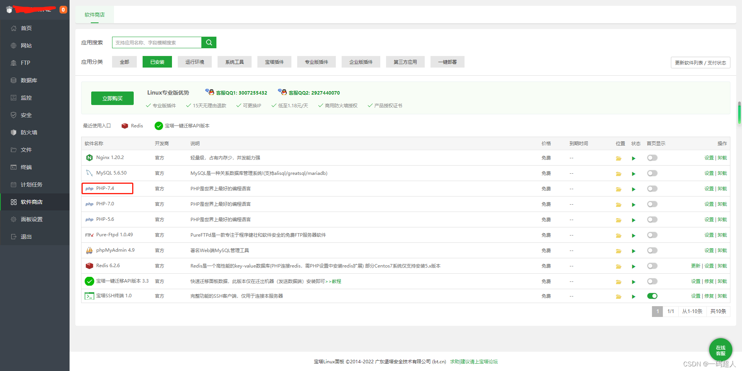Click QQ penguin icon for 客服QQ2
This screenshot has width=742, height=371.
(x=283, y=92)
